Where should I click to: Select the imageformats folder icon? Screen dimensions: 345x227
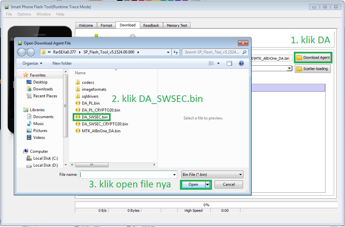(78, 89)
